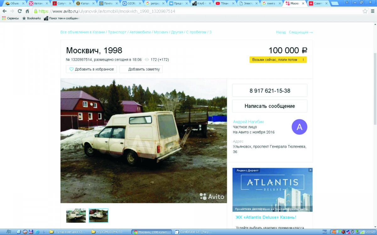Click the back arrow in browser toolbar

click(4, 11)
